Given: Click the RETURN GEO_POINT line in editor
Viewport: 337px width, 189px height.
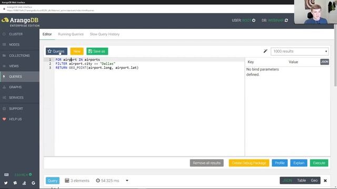Looking at the screenshot, I should pyautogui.click(x=97, y=68).
